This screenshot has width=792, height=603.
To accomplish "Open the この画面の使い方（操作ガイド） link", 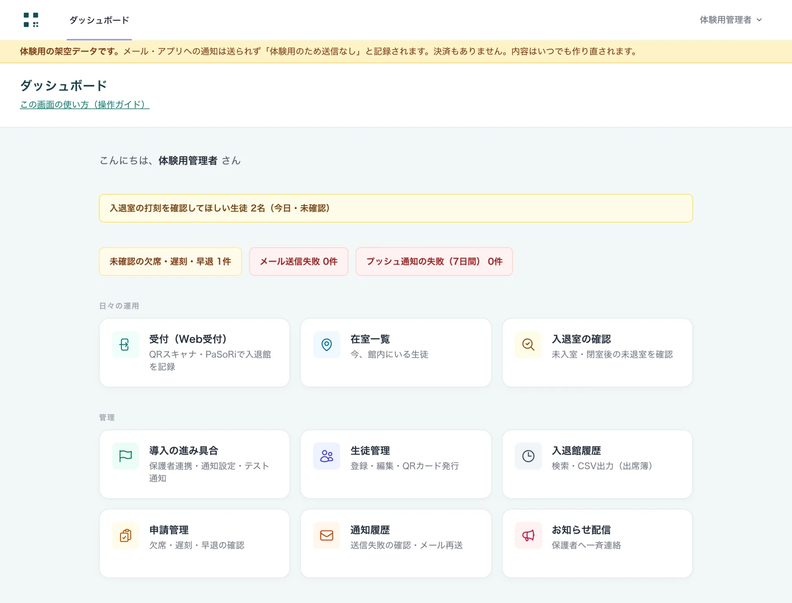I will pyautogui.click(x=84, y=104).
